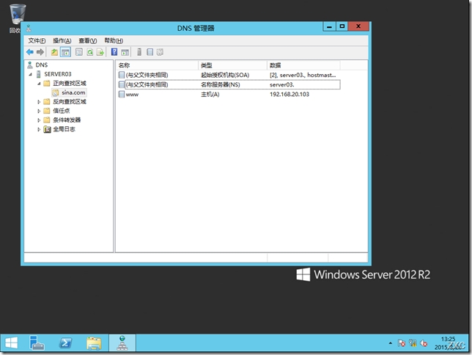
Task: Select the SOA record row icon
Action: click(x=122, y=75)
